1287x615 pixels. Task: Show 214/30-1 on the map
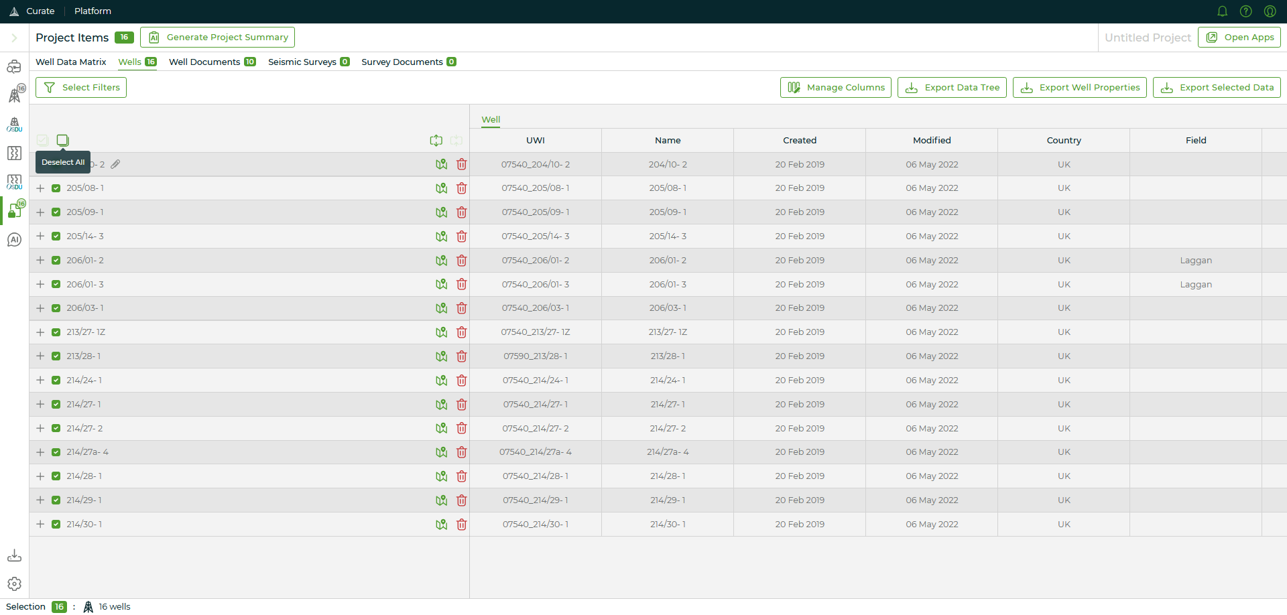click(441, 525)
